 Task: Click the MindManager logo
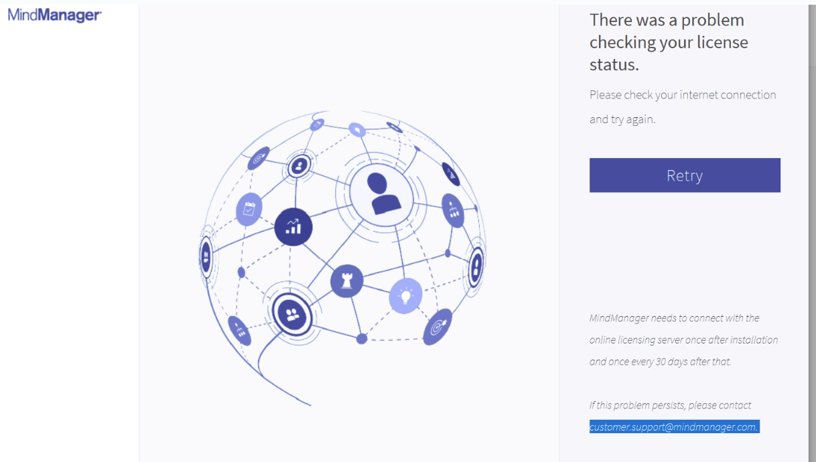click(55, 15)
